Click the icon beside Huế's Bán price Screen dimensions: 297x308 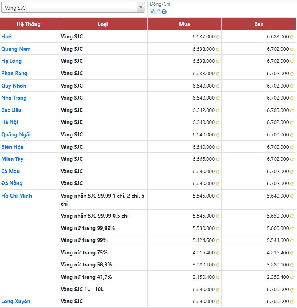[x=292, y=37]
